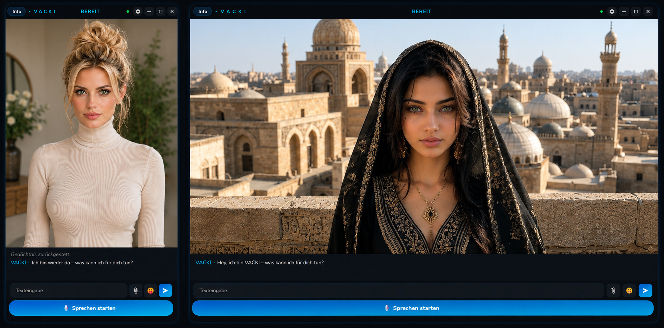Screen dimensions: 664x328
Task: Click the attachment clip icon in right window
Action: point(613,290)
